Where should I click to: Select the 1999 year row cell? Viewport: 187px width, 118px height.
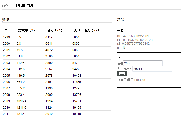pos(6,37)
